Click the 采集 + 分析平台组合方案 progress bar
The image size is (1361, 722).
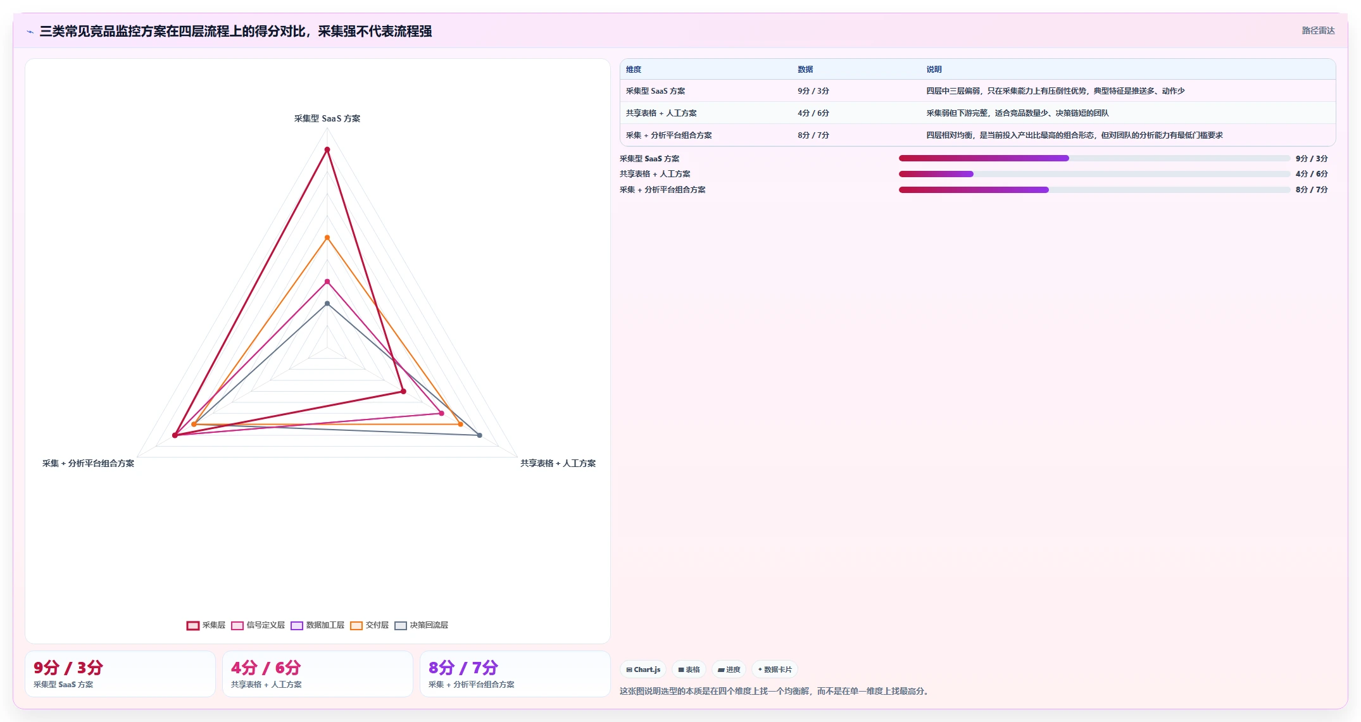coord(1094,190)
